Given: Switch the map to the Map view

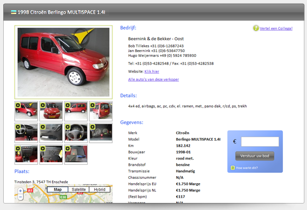Looking at the screenshot, I should 58,190.
